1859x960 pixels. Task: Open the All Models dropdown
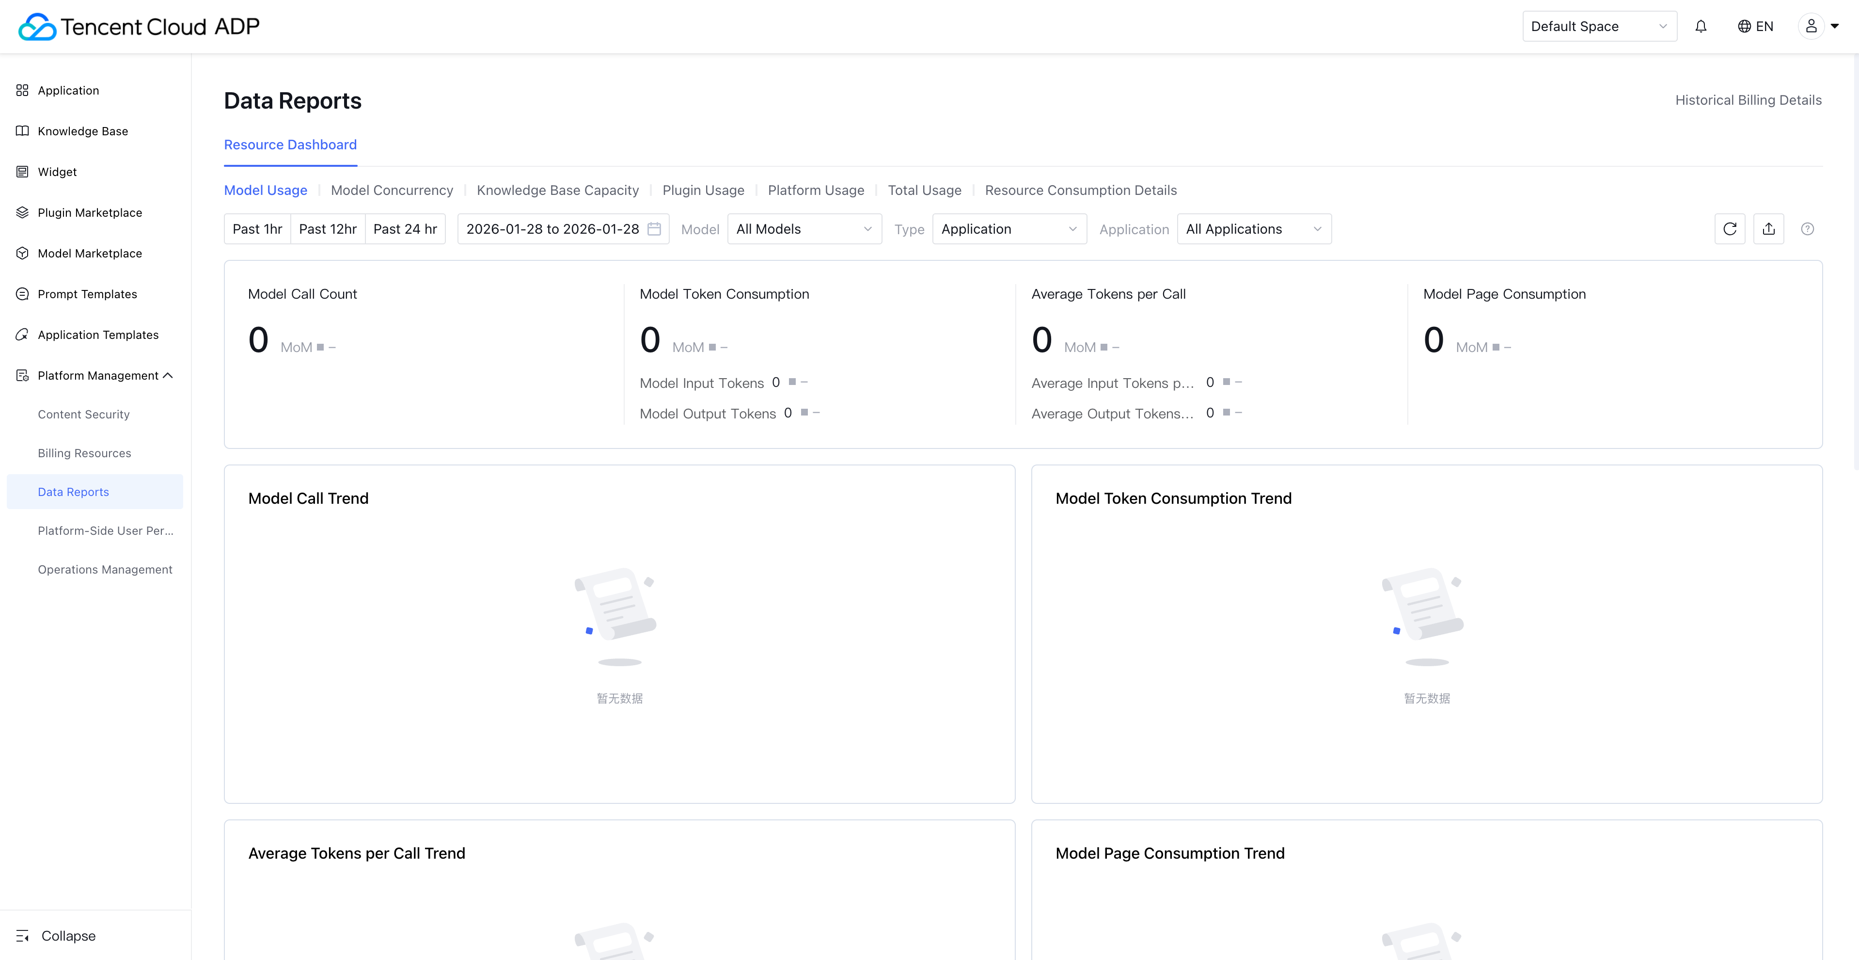804,229
